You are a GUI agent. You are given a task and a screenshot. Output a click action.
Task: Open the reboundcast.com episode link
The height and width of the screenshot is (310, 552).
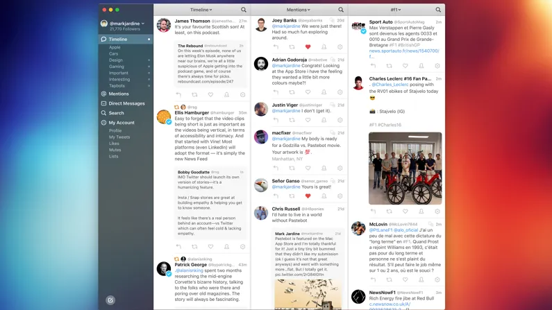[x=206, y=81]
